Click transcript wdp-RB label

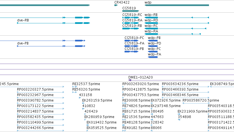(x=151, y=15)
